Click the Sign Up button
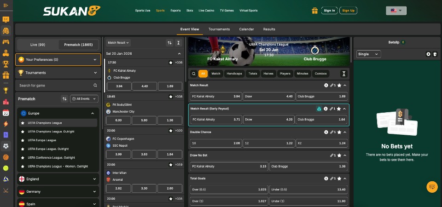 (348, 11)
